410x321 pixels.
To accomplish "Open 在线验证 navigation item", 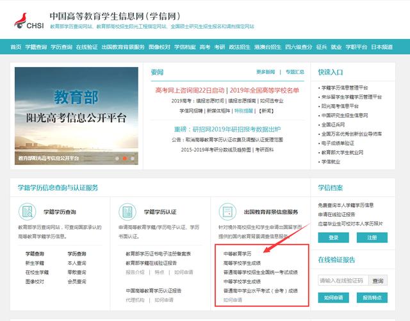I will tap(87, 47).
